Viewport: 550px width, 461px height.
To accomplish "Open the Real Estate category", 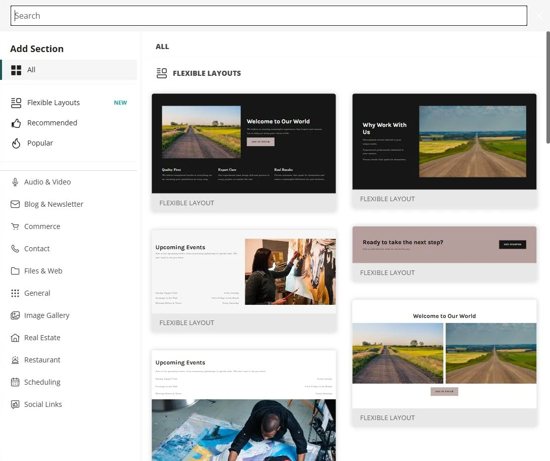I will [x=69, y=338].
